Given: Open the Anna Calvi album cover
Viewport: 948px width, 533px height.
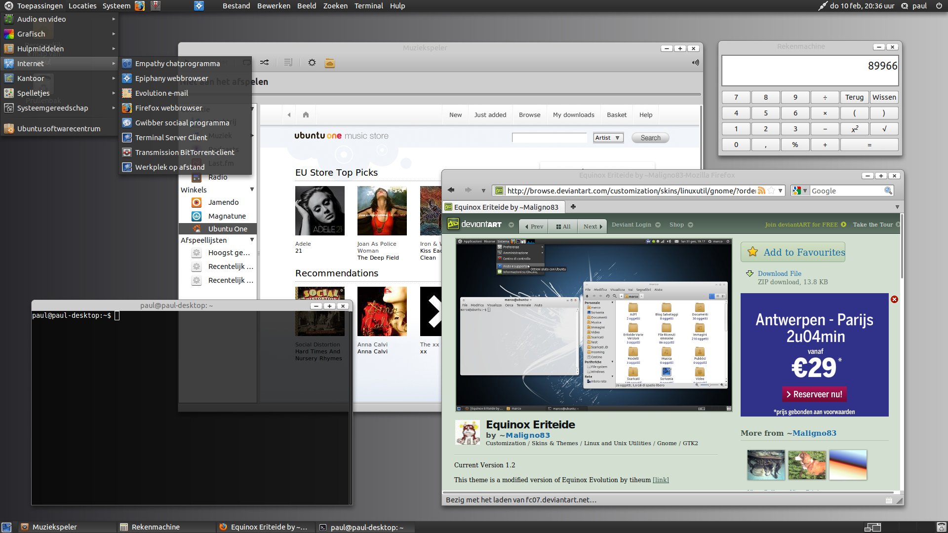Looking at the screenshot, I should pyautogui.click(x=382, y=311).
